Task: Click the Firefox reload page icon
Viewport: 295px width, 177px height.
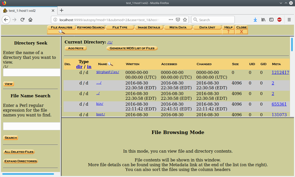Action: pyautogui.click(x=22, y=20)
